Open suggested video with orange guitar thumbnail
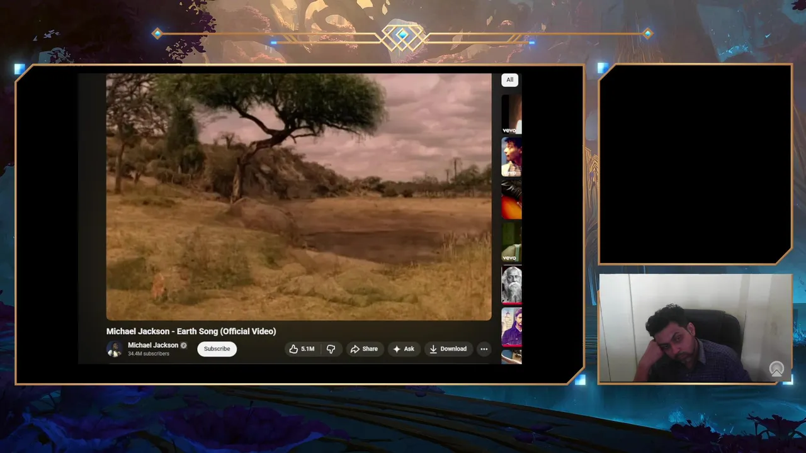Viewport: 806px width, 453px height. click(511, 200)
